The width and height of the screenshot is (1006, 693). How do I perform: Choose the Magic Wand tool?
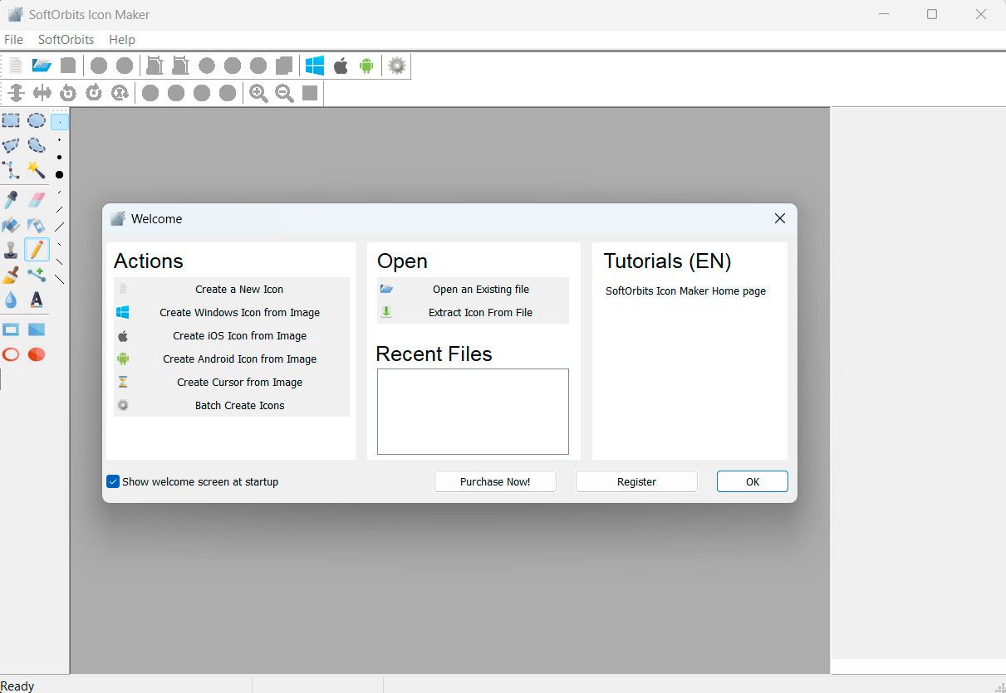coord(37,172)
